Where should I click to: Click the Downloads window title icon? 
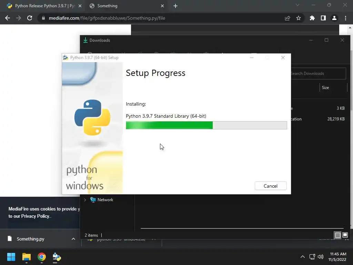tap(85, 40)
